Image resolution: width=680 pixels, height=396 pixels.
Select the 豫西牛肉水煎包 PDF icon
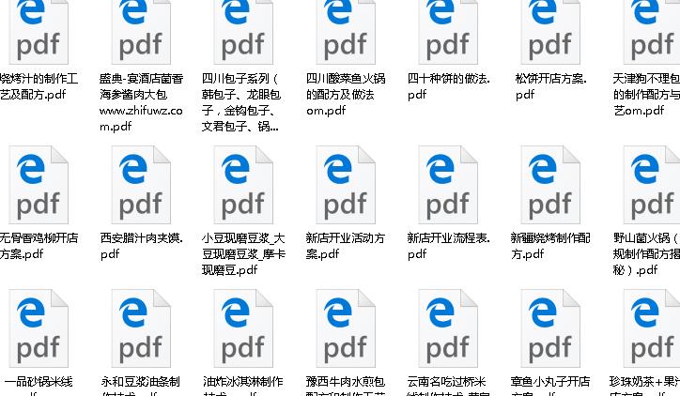pos(346,328)
